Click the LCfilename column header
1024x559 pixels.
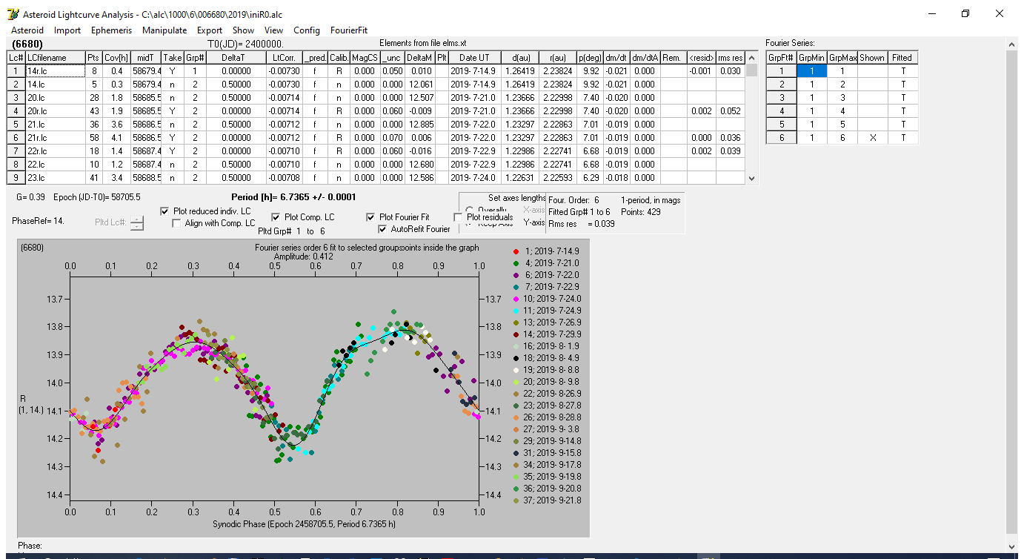pyautogui.click(x=54, y=58)
